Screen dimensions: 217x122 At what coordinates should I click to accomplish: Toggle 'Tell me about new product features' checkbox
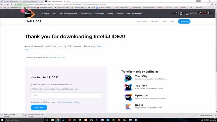click(31, 89)
